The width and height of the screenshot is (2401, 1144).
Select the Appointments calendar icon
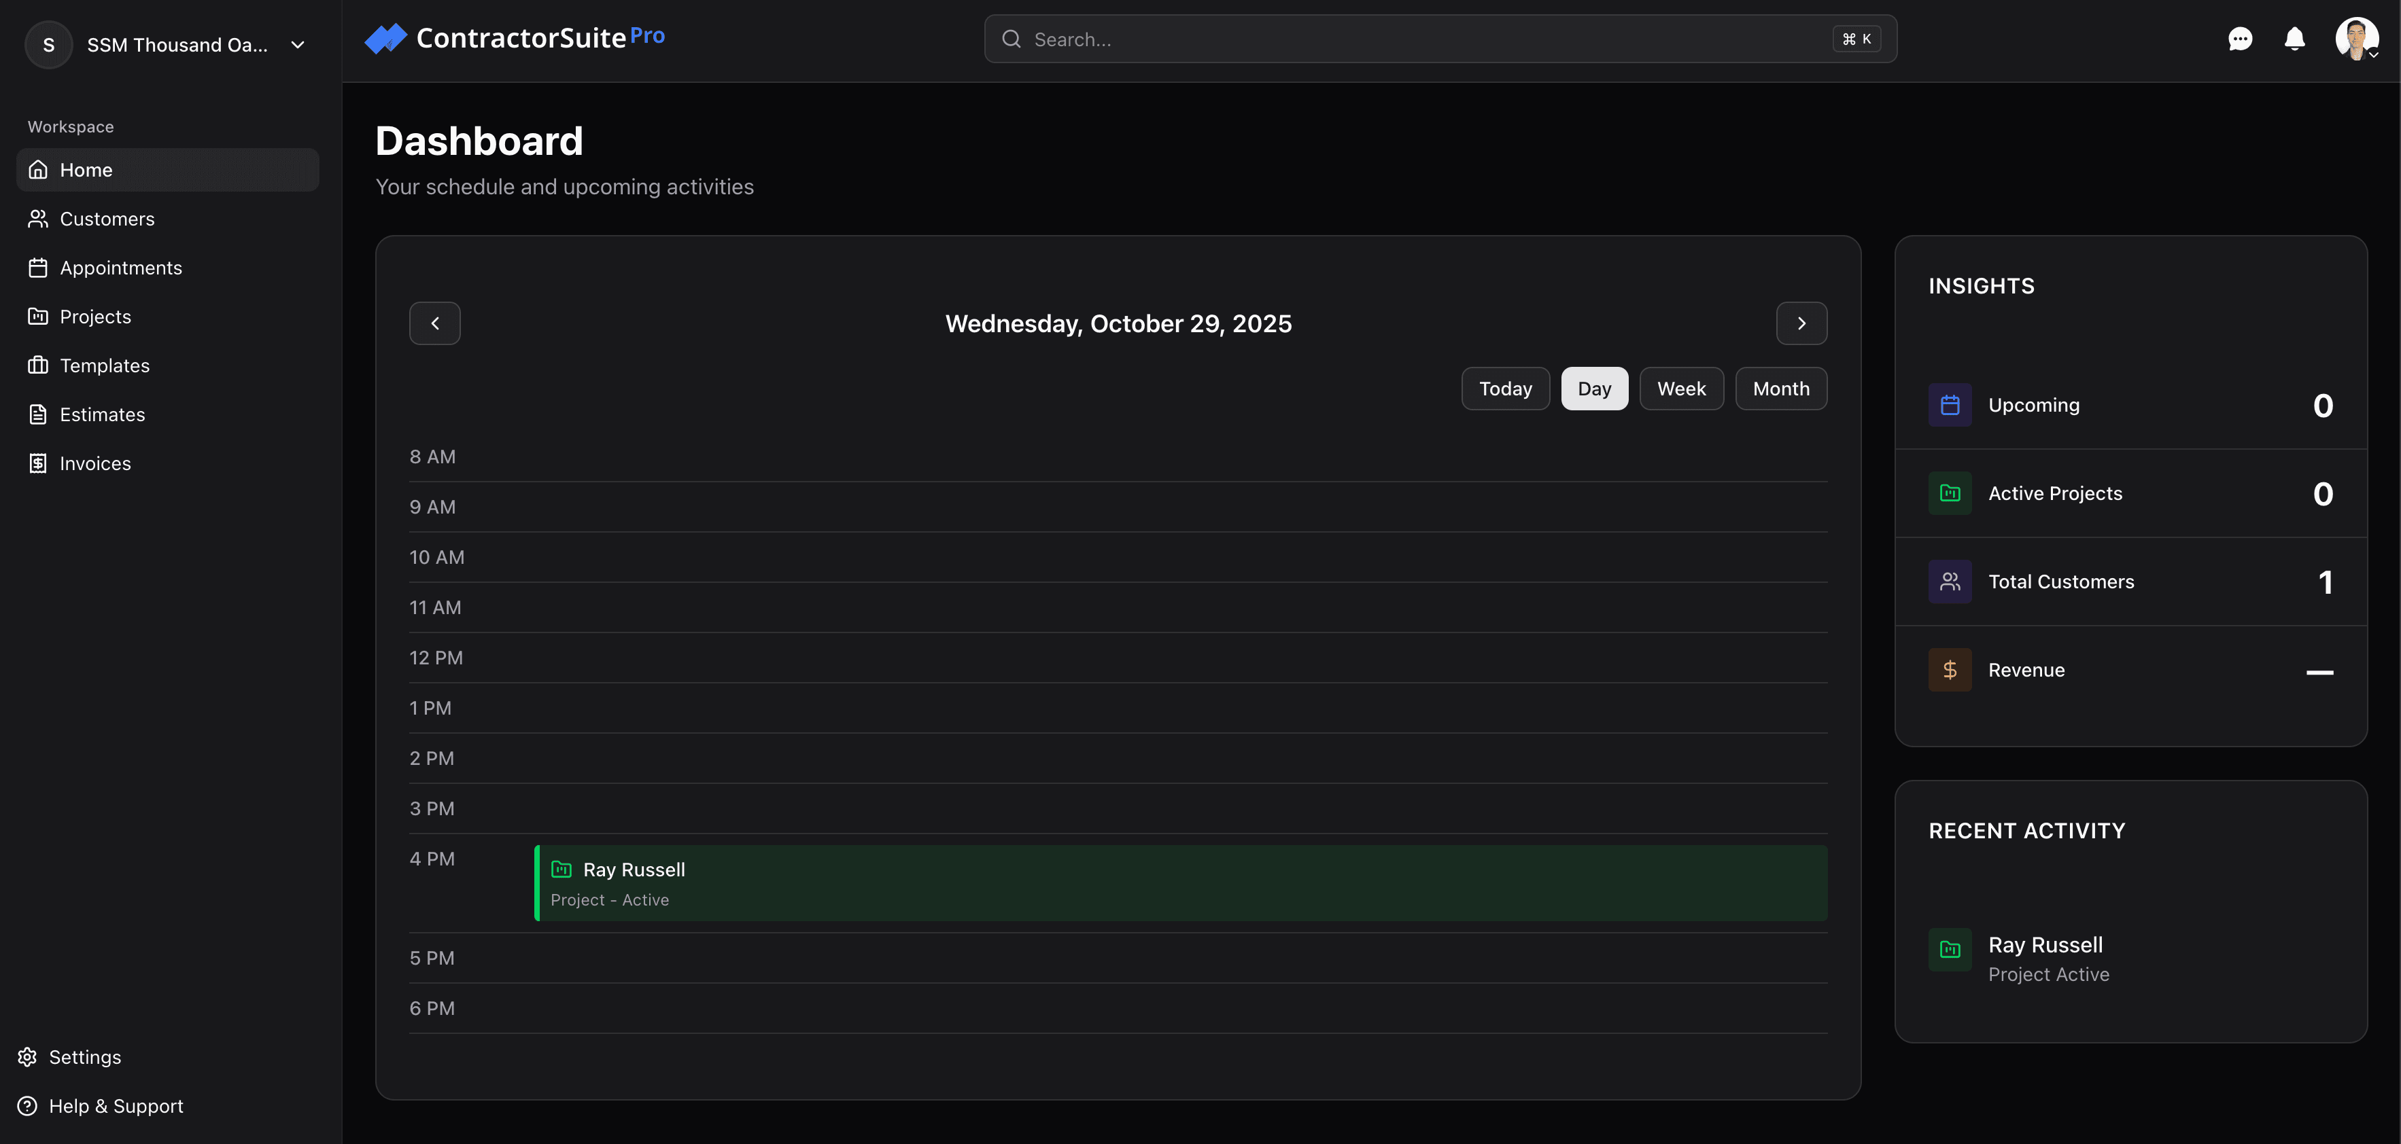point(37,268)
